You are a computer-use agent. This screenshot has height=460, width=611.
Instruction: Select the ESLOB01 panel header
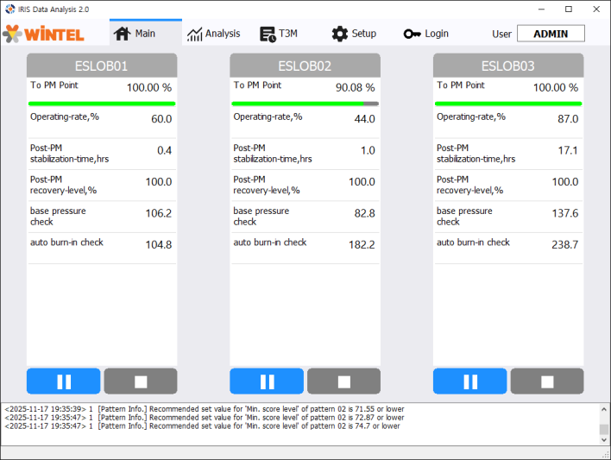[102, 66]
